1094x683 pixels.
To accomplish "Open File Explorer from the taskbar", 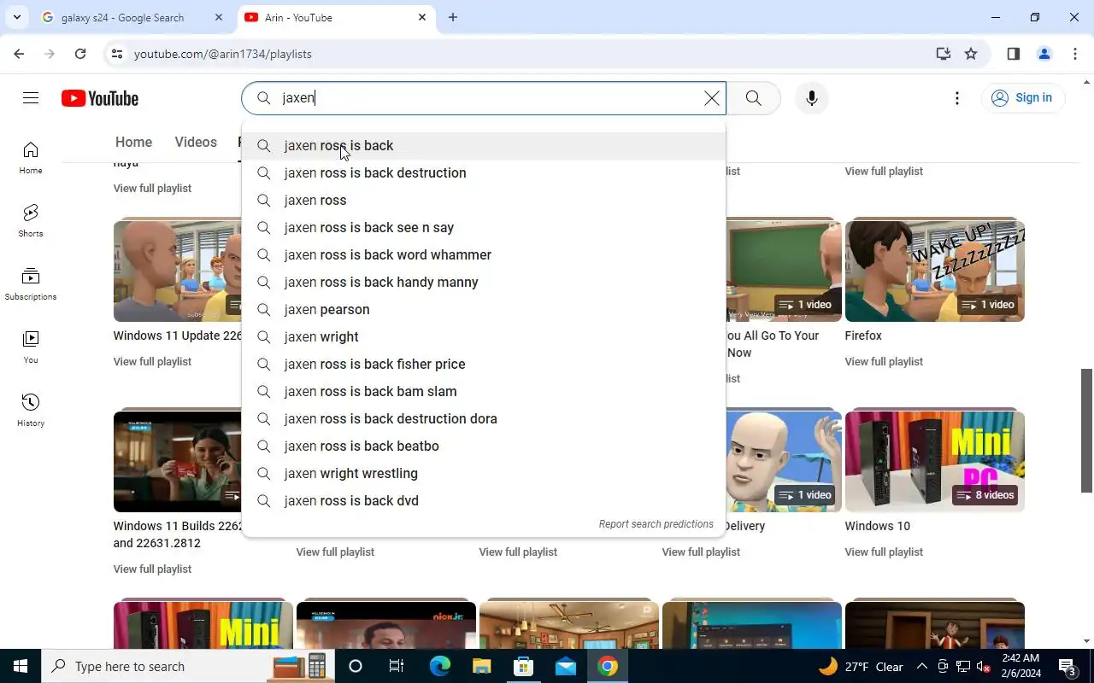I will pyautogui.click(x=482, y=666).
